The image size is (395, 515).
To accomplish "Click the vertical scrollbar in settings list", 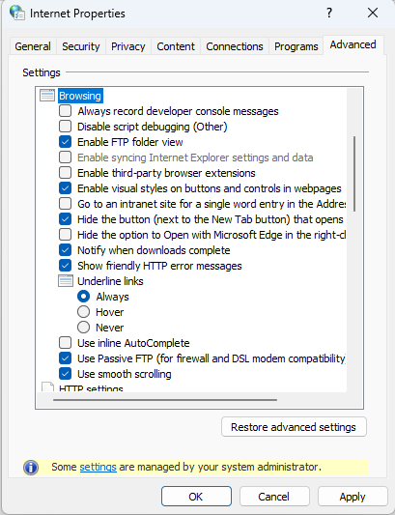I will (x=354, y=174).
